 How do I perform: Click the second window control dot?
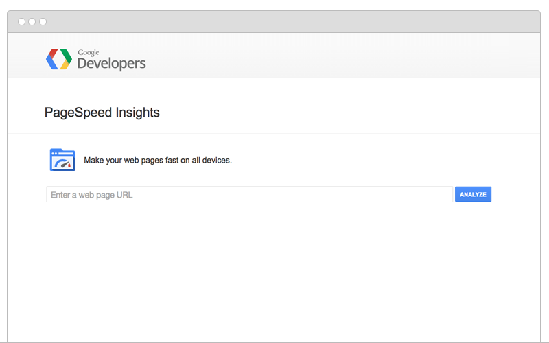coord(32,22)
